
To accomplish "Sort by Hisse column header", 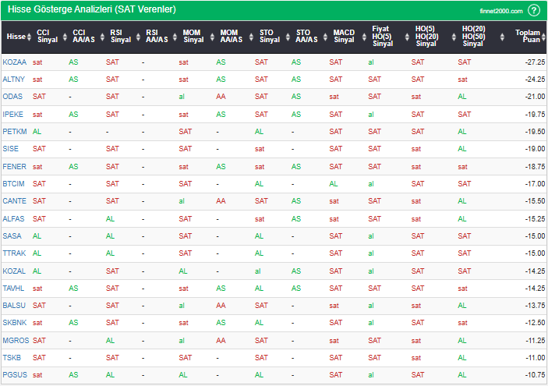I will (16, 36).
